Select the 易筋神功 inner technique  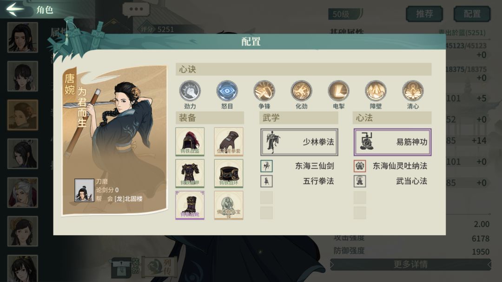(x=392, y=142)
